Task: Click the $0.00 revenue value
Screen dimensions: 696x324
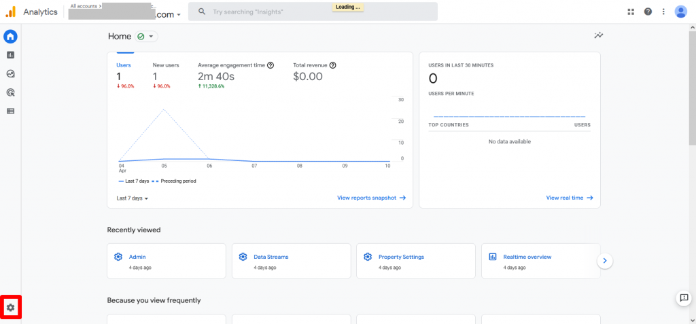Action: click(308, 76)
